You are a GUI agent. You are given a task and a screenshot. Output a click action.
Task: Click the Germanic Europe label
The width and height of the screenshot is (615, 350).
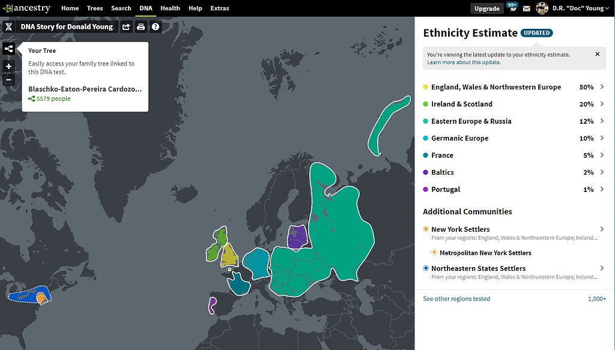click(459, 138)
